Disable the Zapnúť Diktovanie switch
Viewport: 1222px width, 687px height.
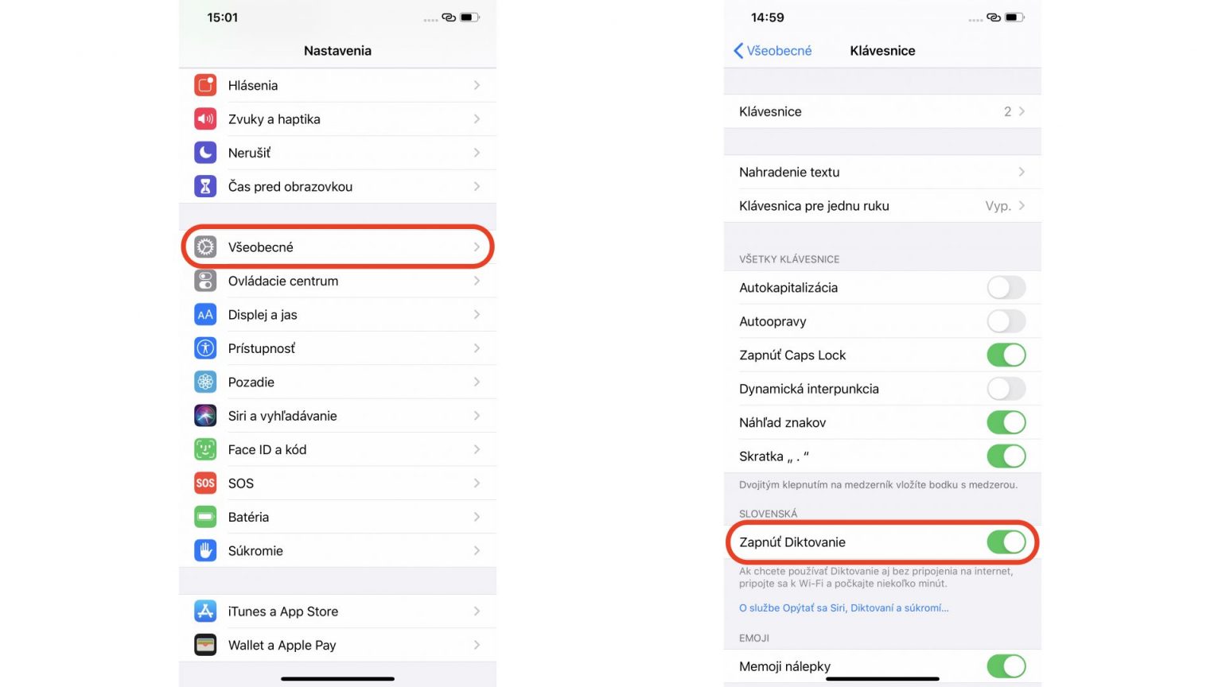tap(1006, 542)
